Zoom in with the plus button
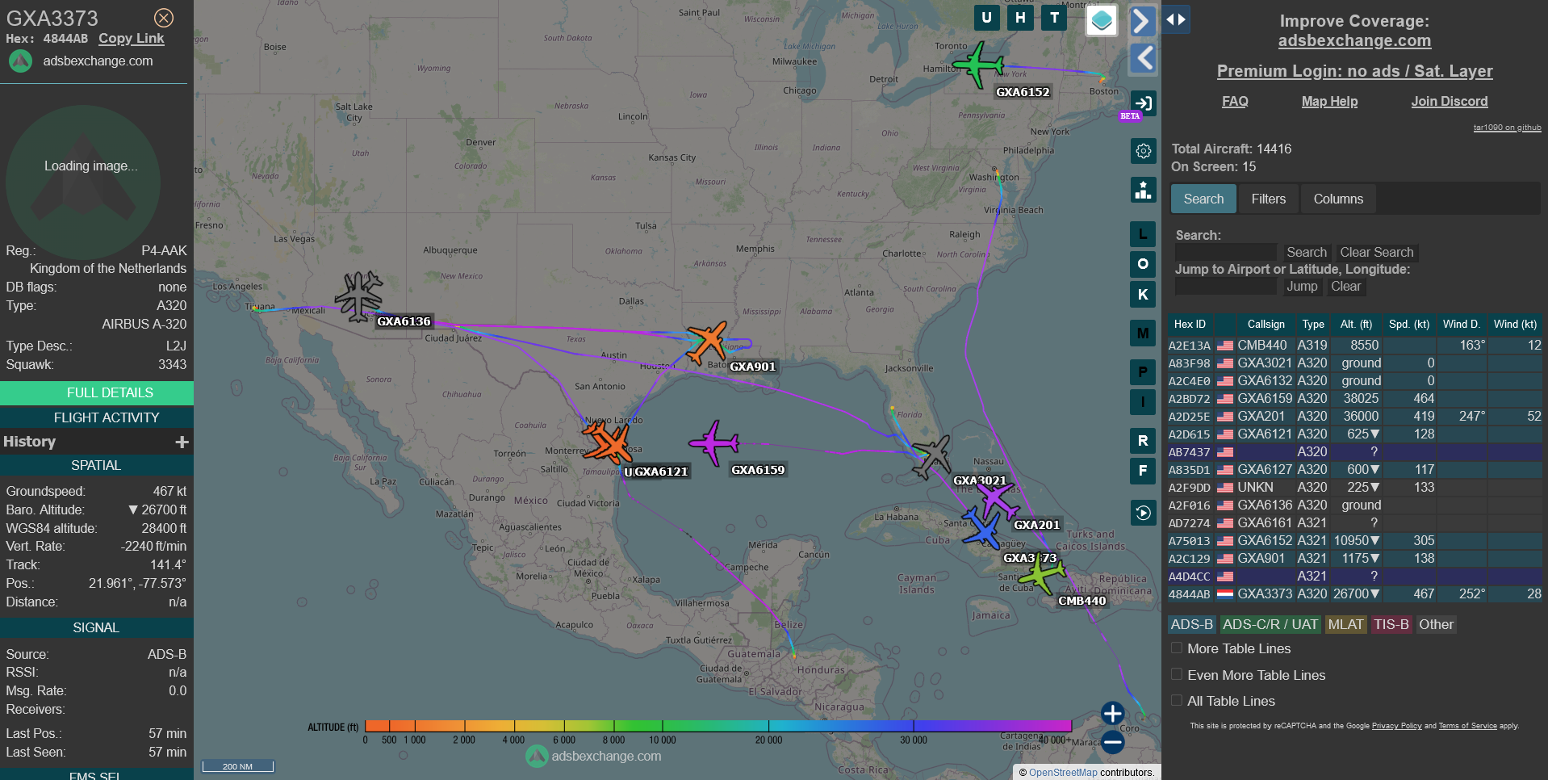Viewport: 1548px width, 780px height. pyautogui.click(x=1113, y=714)
